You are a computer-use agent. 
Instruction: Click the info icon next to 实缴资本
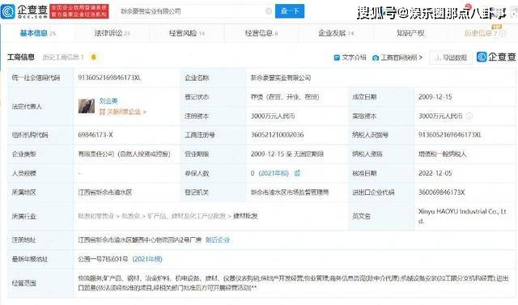[x=469, y=116]
